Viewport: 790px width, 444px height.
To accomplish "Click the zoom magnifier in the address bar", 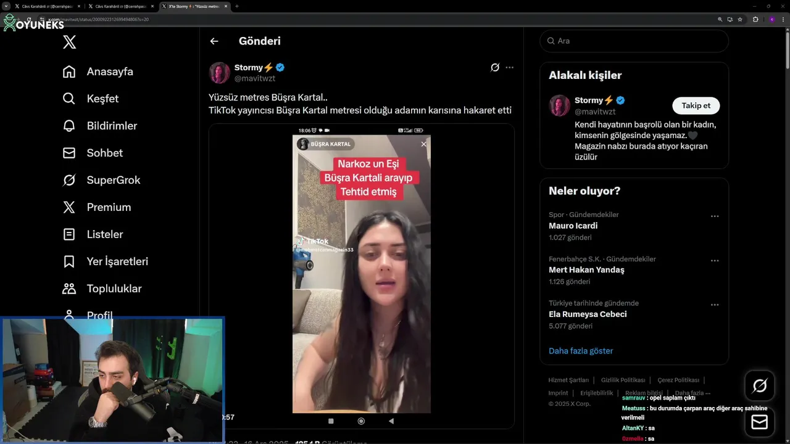I will pos(720,19).
